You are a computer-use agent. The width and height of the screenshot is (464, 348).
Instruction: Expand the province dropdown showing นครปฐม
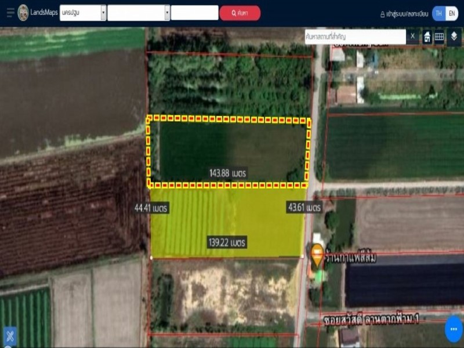click(x=83, y=13)
